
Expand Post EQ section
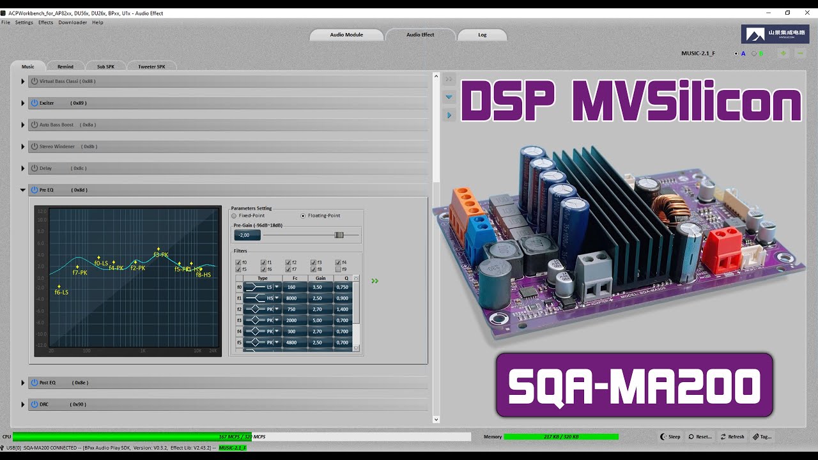tap(23, 383)
